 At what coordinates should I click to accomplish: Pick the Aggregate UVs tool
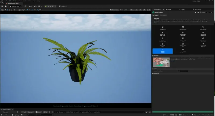pos(183,51)
